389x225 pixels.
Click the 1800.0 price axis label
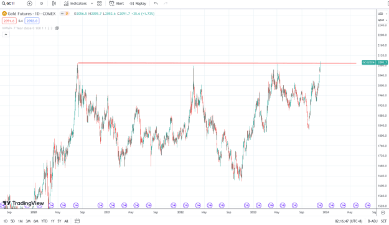pyautogui.click(x=382, y=135)
